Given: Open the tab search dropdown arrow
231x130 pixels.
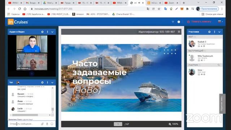Looking at the screenshot, I should tap(199, 3).
